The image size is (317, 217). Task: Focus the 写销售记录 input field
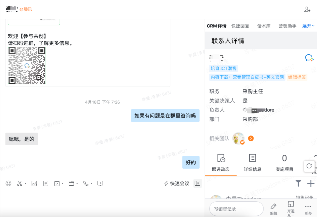(236, 209)
